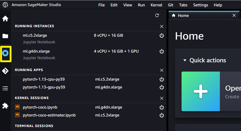241x131 pixels.
Task: Open the Git sidebar icon
Action: point(5,71)
